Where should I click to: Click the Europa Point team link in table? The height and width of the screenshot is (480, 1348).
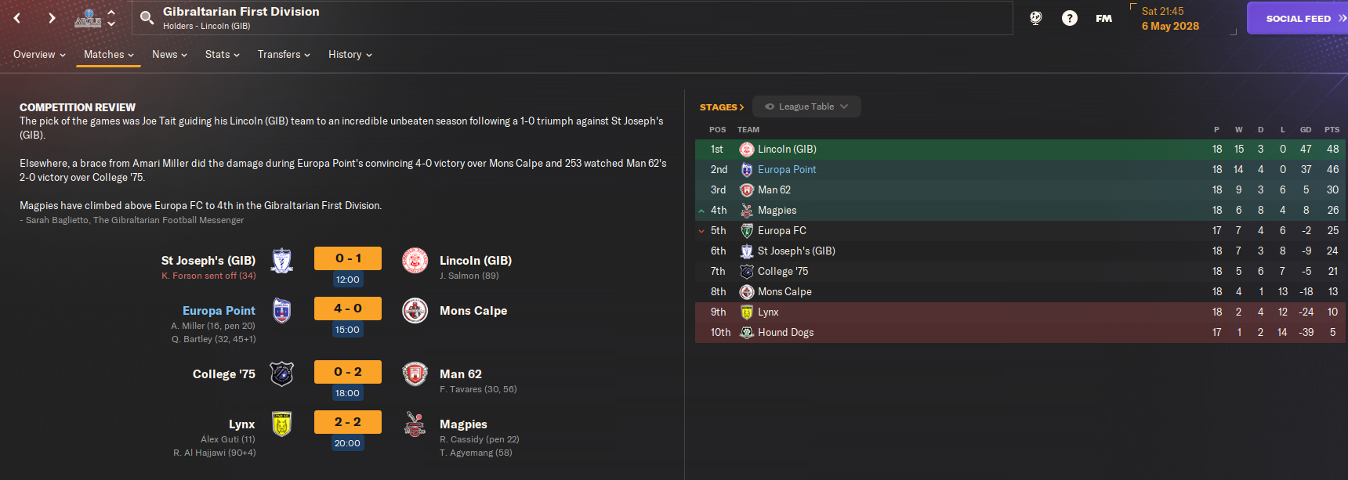(x=786, y=169)
